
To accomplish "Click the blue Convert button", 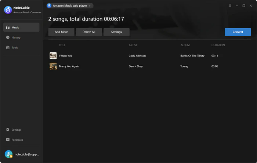I will coord(238,32).
